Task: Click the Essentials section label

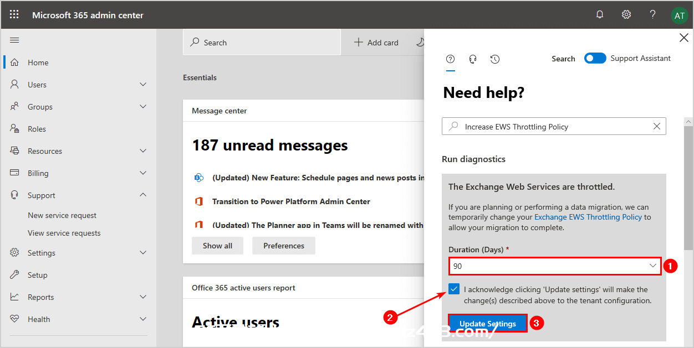Action: (200, 77)
